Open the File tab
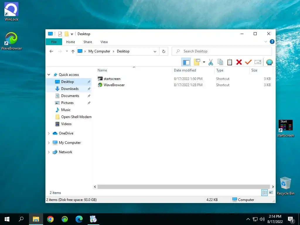The width and height of the screenshot is (300, 225). 54,42
